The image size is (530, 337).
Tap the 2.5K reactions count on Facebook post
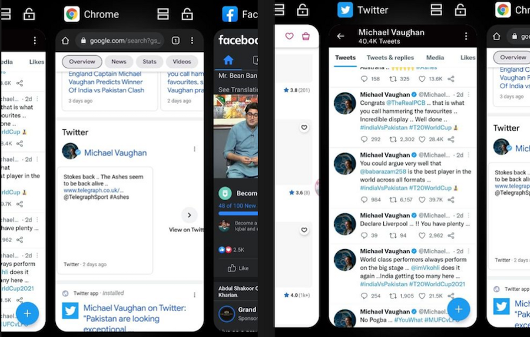239,250
